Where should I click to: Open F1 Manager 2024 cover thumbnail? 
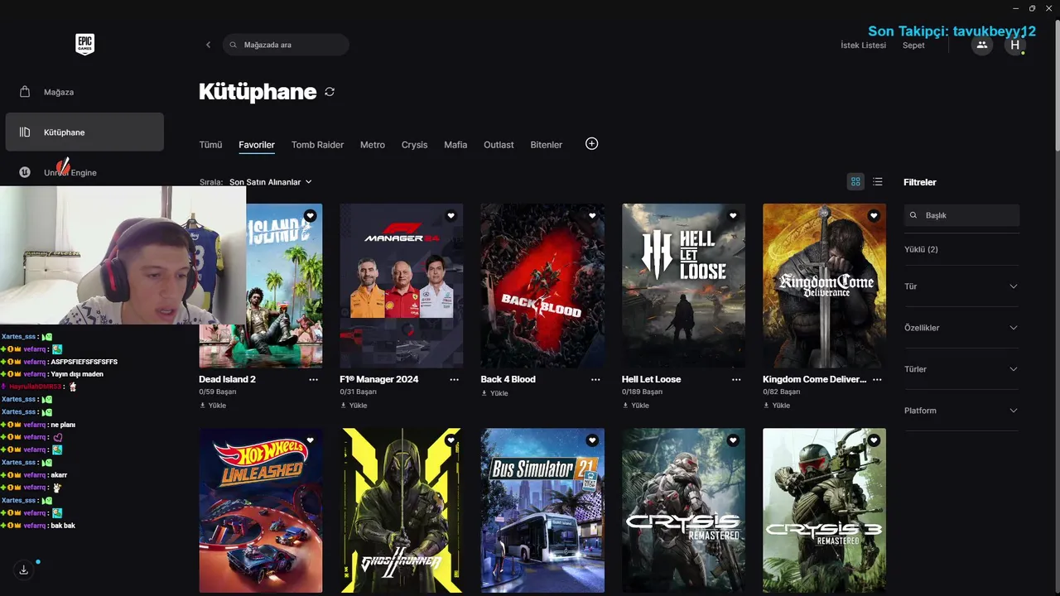click(x=402, y=286)
